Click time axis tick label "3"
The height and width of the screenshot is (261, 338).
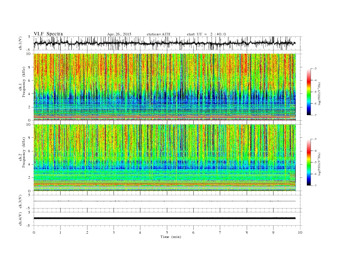pyautogui.click(x=114, y=232)
